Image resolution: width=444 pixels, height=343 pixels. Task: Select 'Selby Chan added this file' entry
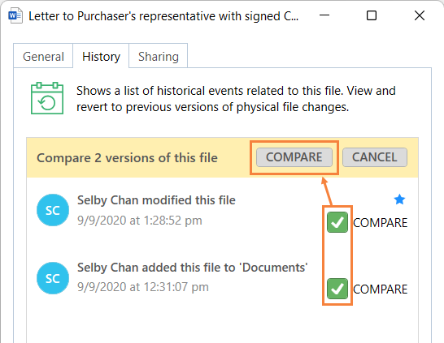(x=192, y=268)
